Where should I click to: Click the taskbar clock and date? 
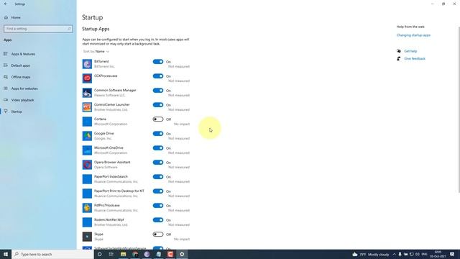coord(438,254)
